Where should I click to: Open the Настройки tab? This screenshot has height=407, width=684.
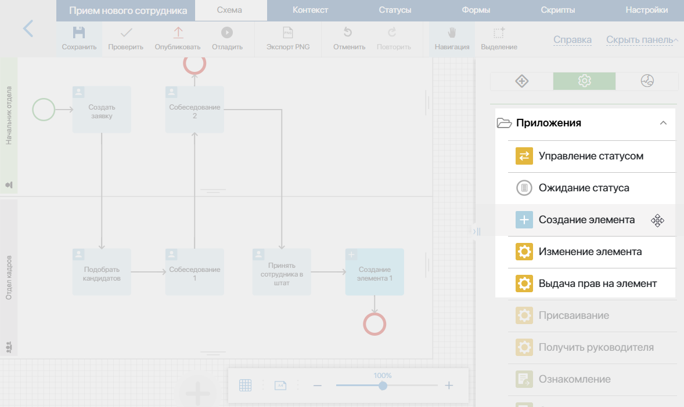(646, 10)
